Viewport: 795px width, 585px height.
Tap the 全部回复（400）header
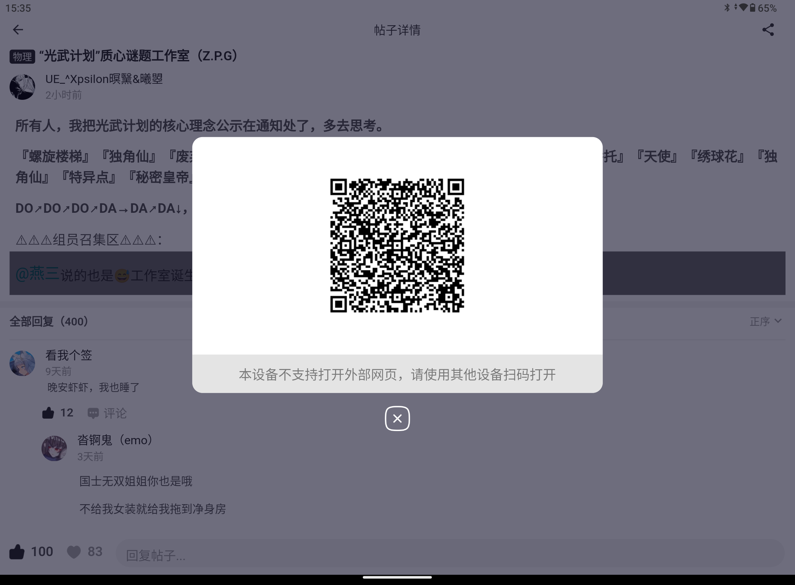pyautogui.click(x=49, y=321)
